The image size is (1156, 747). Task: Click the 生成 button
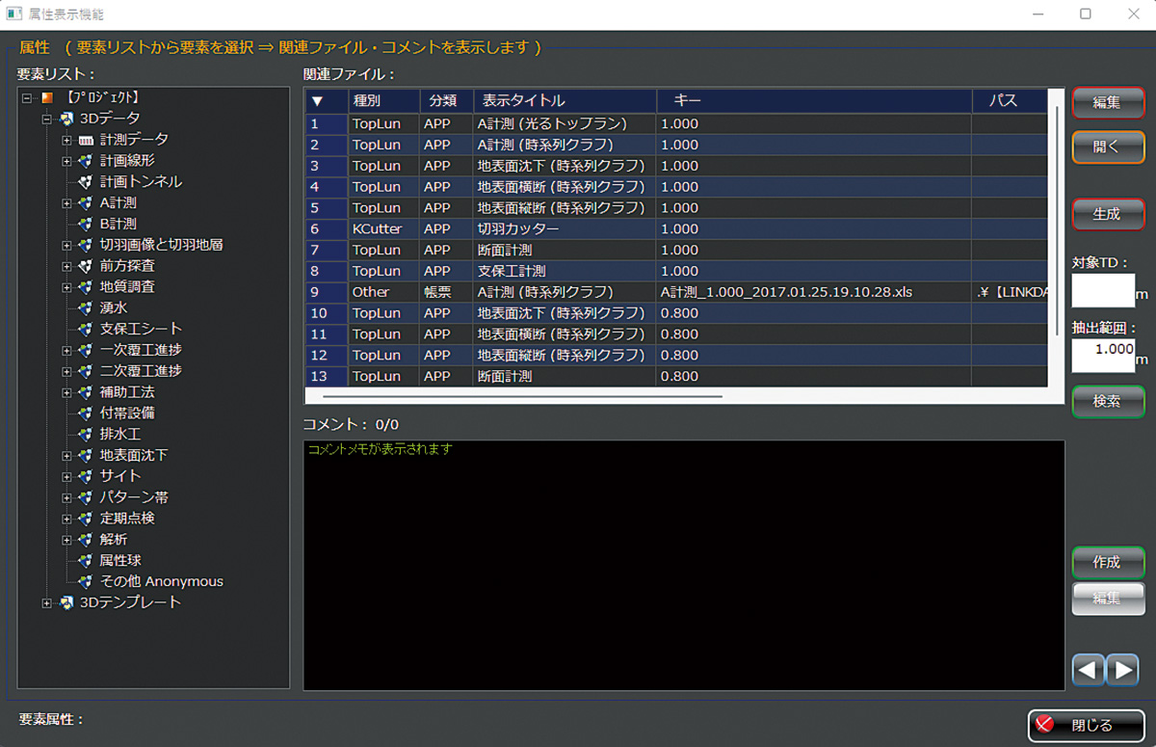click(x=1108, y=214)
